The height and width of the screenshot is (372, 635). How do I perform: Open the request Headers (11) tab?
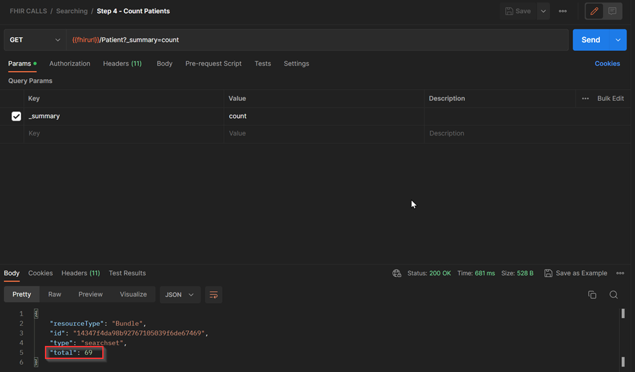pyautogui.click(x=122, y=64)
